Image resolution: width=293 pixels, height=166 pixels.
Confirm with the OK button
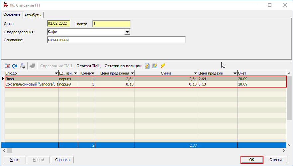click(x=252, y=160)
